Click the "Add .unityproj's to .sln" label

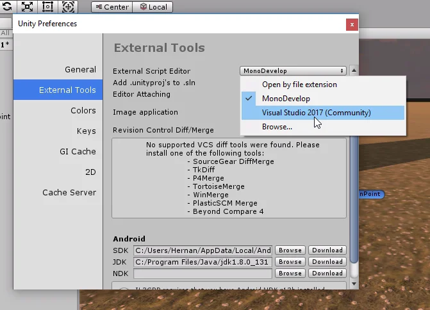point(154,83)
